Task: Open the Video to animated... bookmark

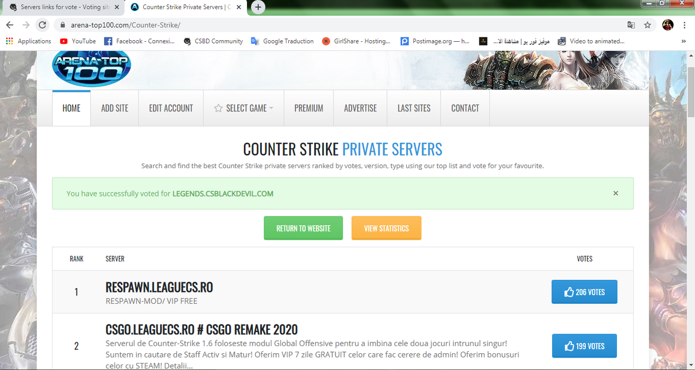Action: coord(591,41)
